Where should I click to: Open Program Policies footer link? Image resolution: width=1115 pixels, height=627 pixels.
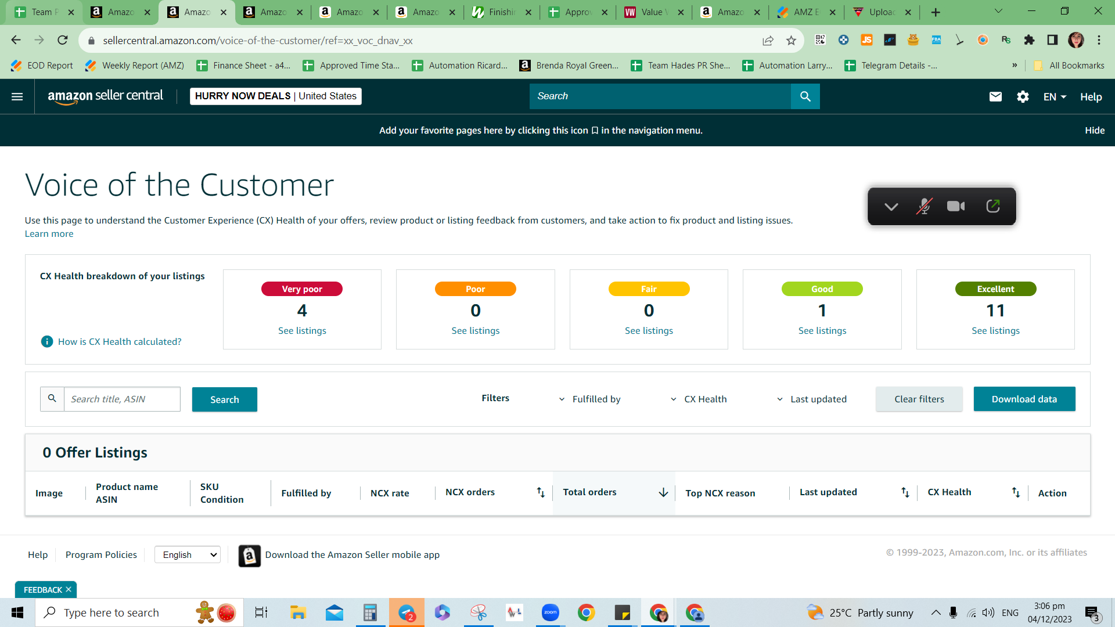[x=101, y=555]
